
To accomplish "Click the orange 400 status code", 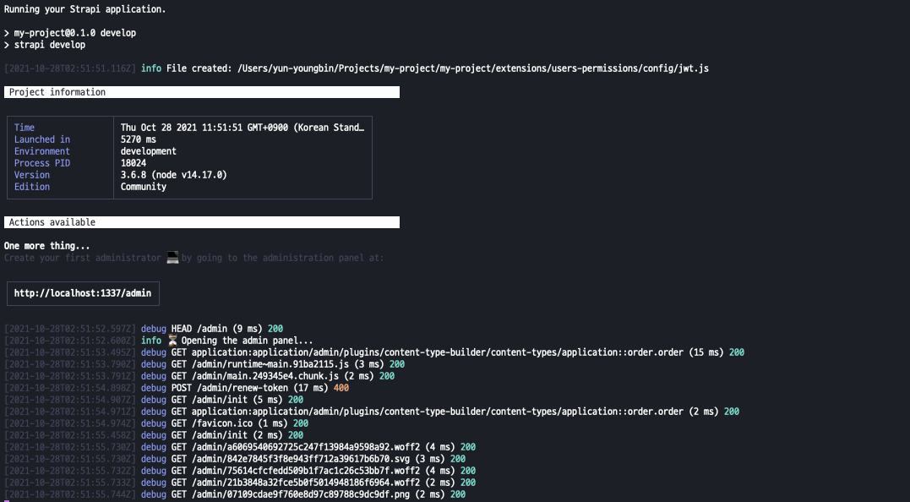I will (341, 388).
